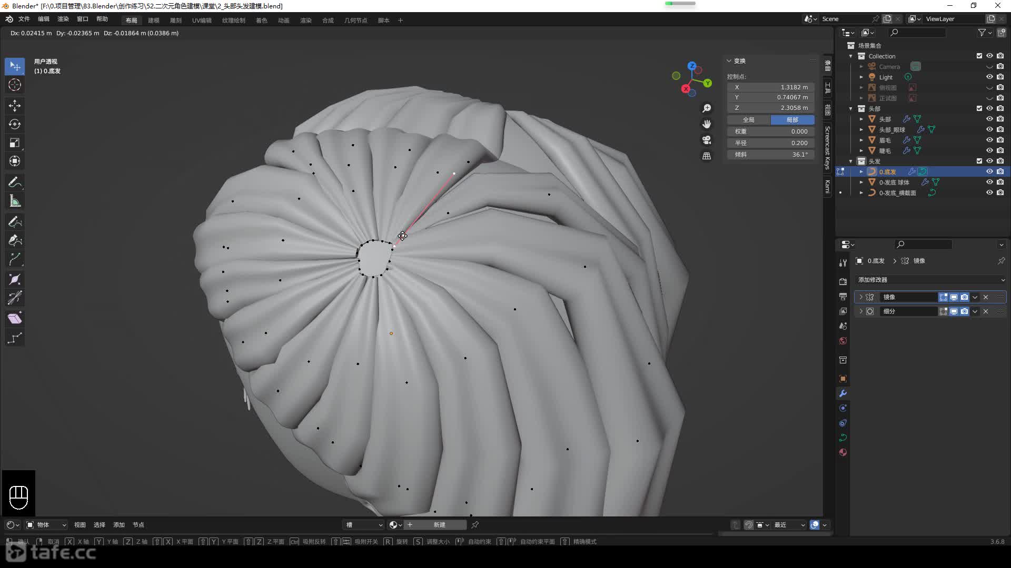This screenshot has height=568, width=1011.
Task: Expand the 0.底发 object tree row
Action: pos(861,171)
